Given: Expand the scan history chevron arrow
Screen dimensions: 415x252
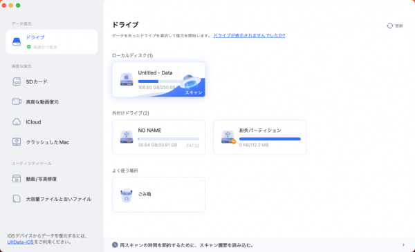Looking at the screenshot, I should point(403,245).
